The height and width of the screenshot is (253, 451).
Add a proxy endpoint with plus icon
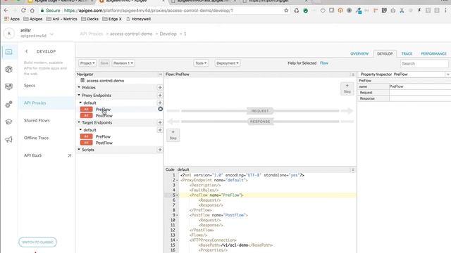coord(160,96)
